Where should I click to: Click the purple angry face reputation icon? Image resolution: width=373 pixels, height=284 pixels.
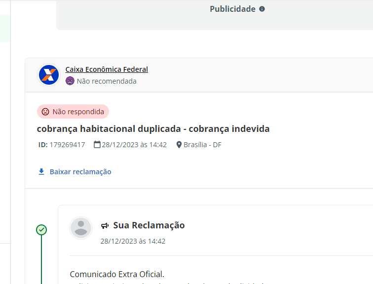(70, 81)
